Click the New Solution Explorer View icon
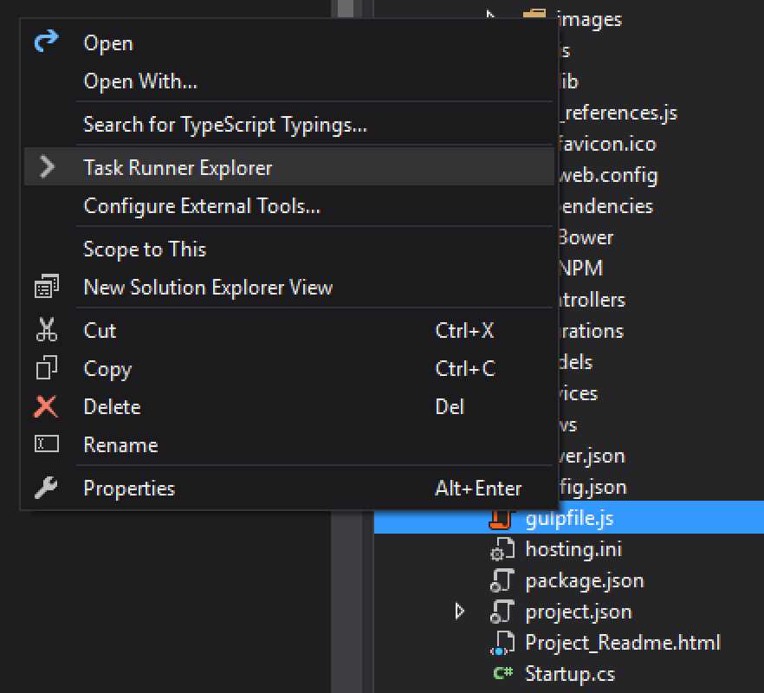764x693 pixels. (x=45, y=287)
